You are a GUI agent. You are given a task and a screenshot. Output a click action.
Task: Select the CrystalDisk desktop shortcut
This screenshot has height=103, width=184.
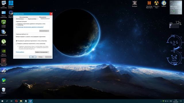[x=3, y=71]
